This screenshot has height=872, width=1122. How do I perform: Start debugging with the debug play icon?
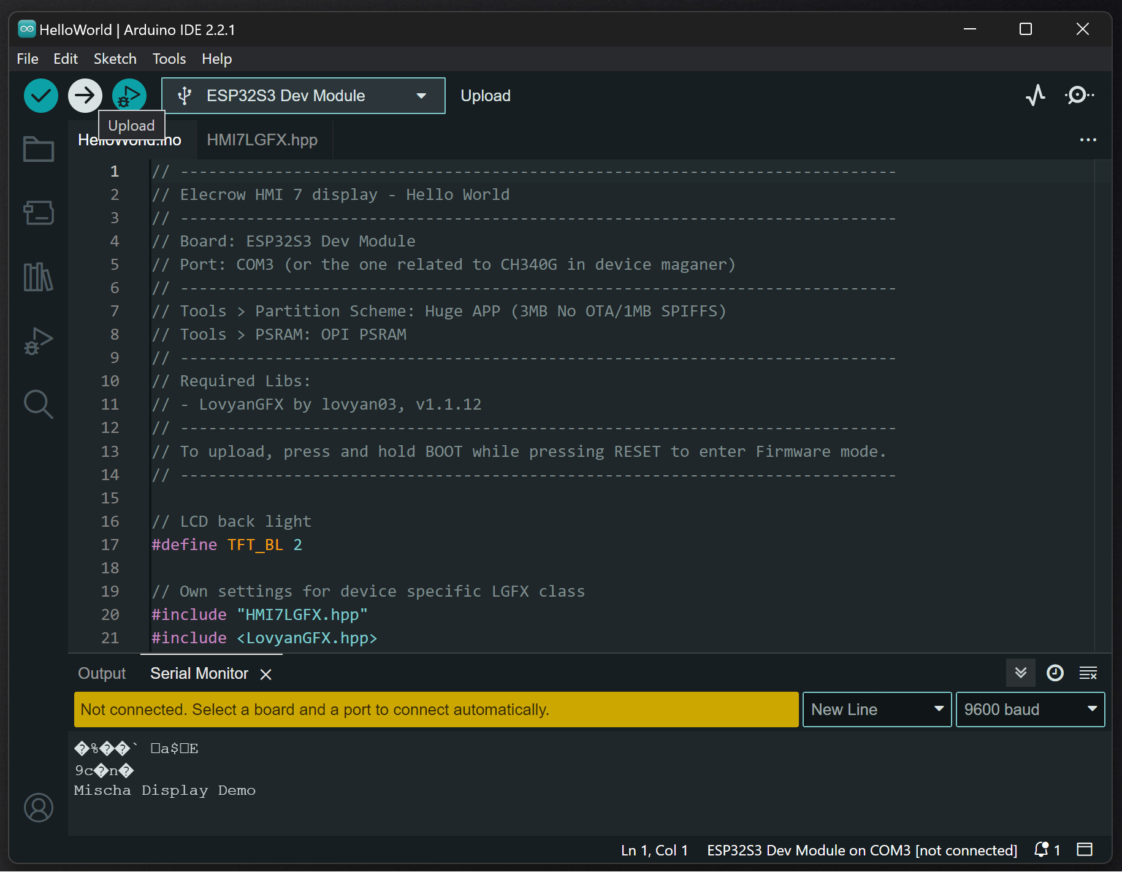coord(129,96)
